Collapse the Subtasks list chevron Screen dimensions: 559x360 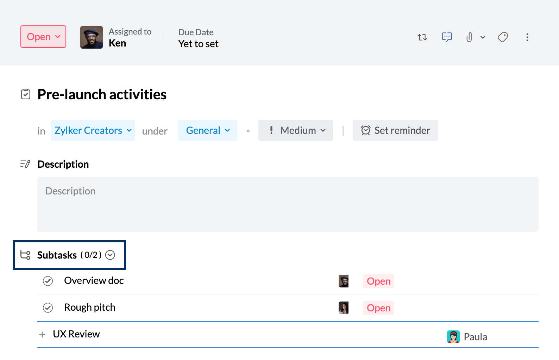(110, 255)
